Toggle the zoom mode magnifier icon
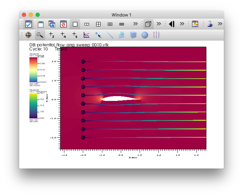This screenshot has height=196, width=243. pos(40,35)
